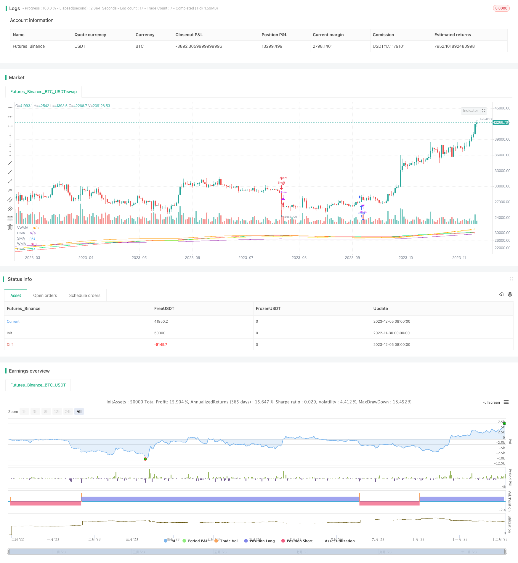
Task: Open the gear settings icon in Status info
Action: [x=510, y=294]
